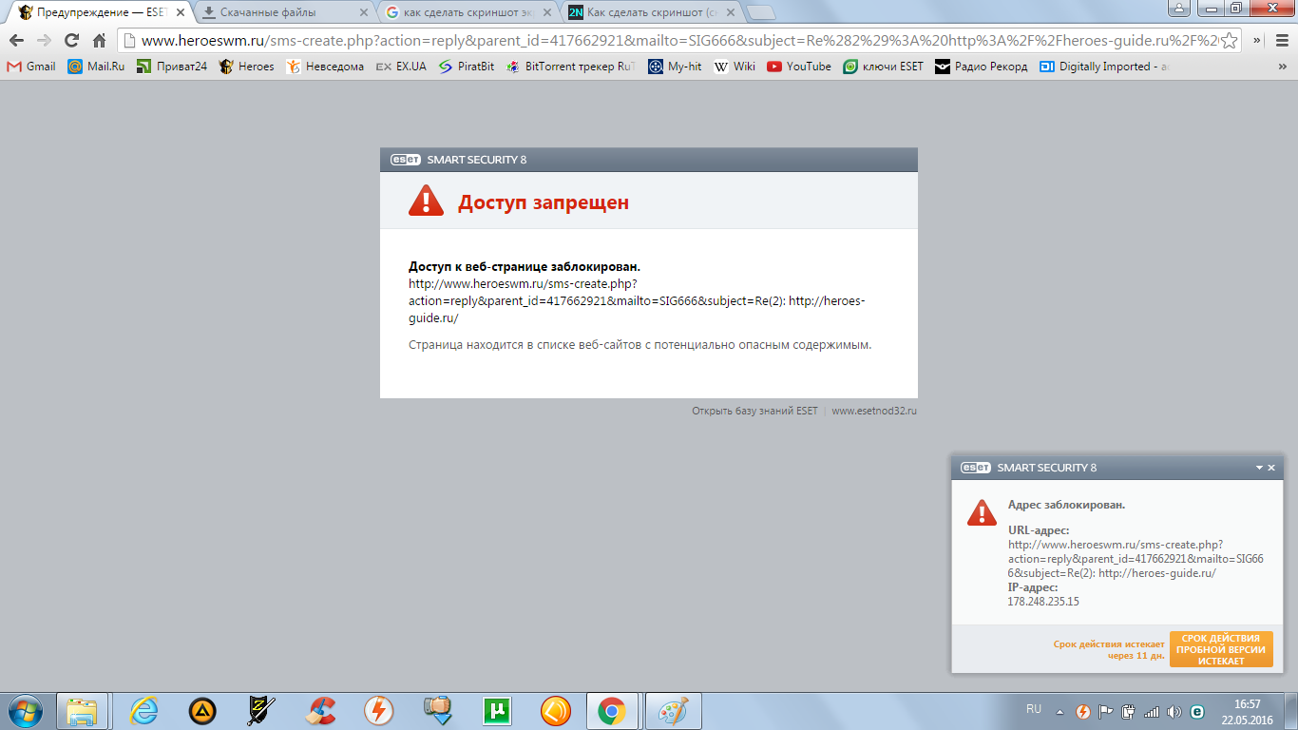Launch CCleaner from the taskbar
Image resolution: width=1298 pixels, height=730 pixels.
click(x=320, y=710)
